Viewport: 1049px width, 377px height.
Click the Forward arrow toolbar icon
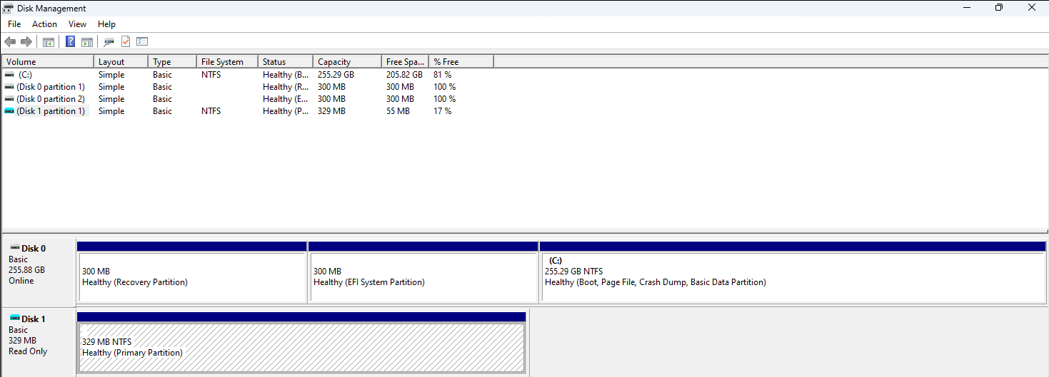tap(26, 42)
